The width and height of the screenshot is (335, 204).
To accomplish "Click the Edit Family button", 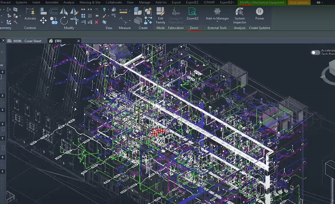I will 161,15.
